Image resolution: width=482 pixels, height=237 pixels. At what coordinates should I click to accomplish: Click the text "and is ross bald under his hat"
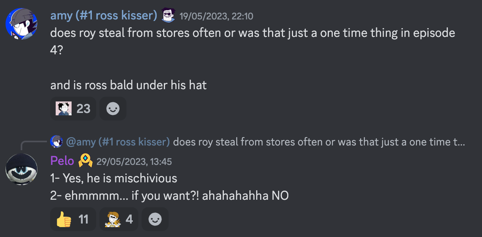click(x=128, y=85)
